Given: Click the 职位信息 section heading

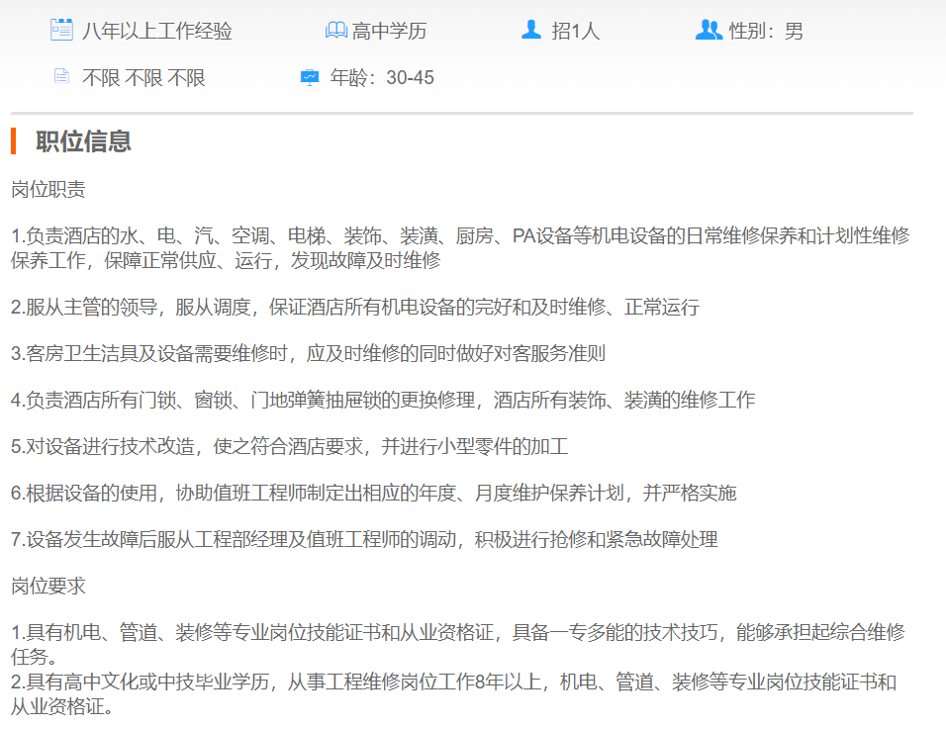Looking at the screenshot, I should pos(84,141).
